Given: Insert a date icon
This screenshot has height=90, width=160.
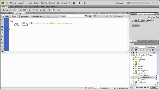Looking at the screenshot, I should [34, 10].
